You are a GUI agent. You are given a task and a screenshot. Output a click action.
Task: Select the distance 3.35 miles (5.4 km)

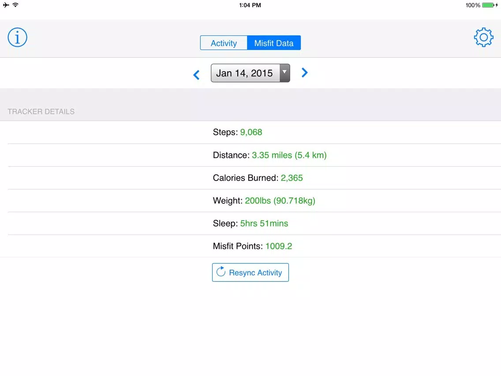click(x=289, y=155)
